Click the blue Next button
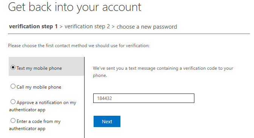The image size is (254, 138). coord(107,121)
